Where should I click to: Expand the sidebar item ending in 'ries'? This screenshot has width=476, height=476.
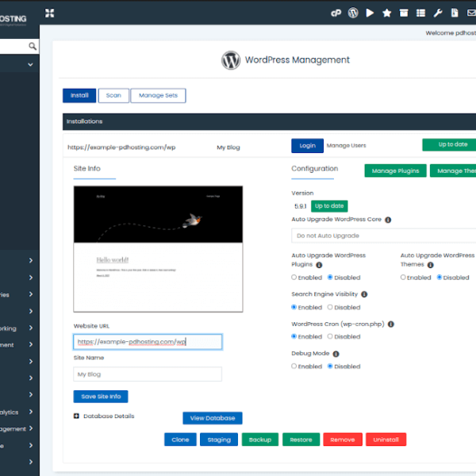click(31, 294)
